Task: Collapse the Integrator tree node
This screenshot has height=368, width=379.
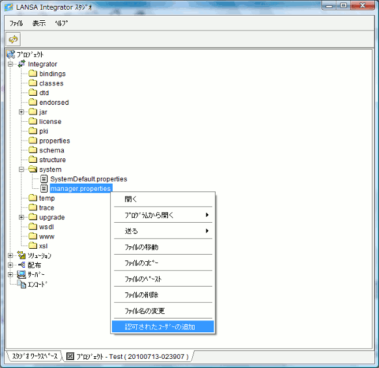Action: [x=10, y=64]
